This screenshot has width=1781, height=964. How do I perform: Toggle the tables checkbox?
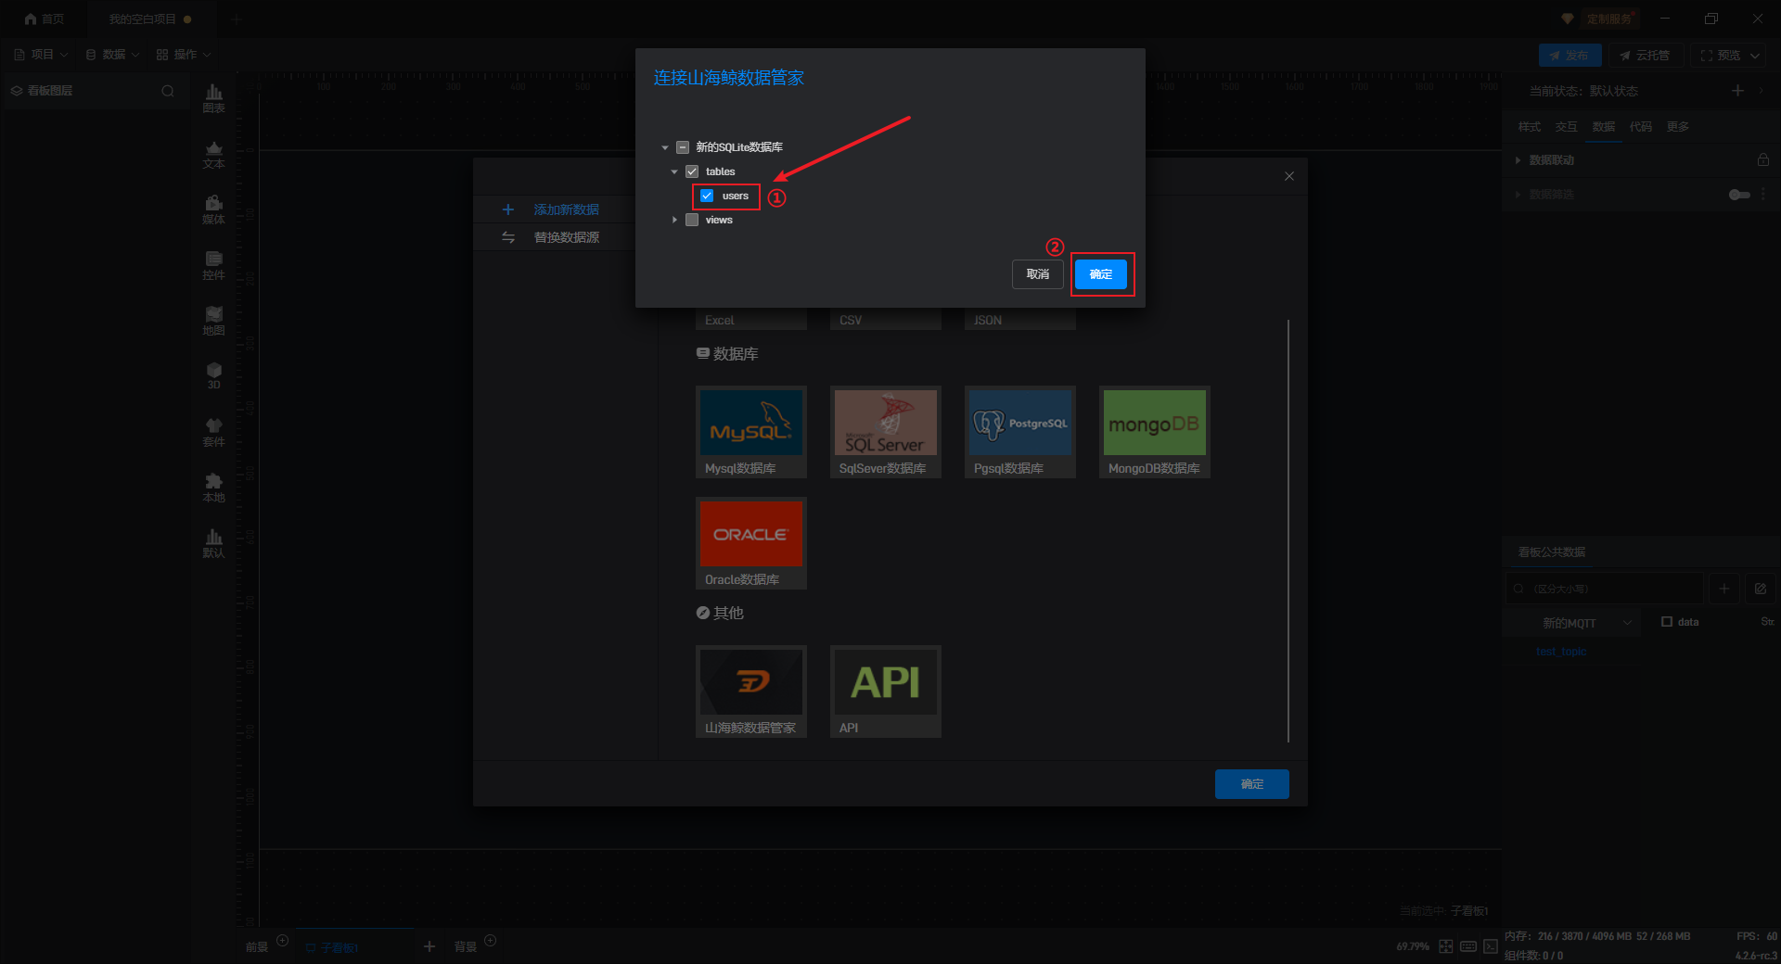(692, 171)
